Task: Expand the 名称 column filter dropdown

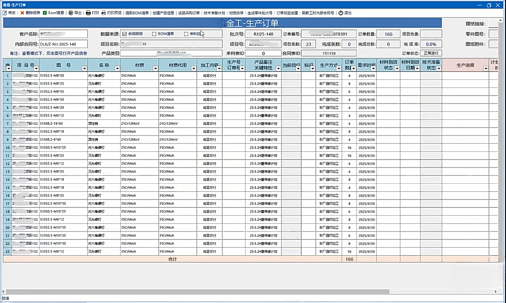Action: coord(117,68)
